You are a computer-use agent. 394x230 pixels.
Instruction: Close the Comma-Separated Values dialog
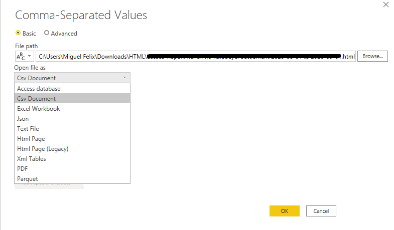pyautogui.click(x=385, y=5)
